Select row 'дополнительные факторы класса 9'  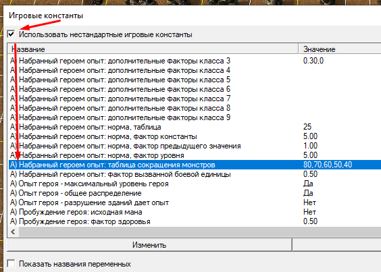click(x=195, y=117)
